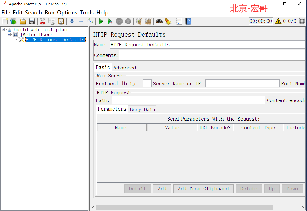Click the Cut scissors icon
The image size is (307, 211).
coord(43,21)
